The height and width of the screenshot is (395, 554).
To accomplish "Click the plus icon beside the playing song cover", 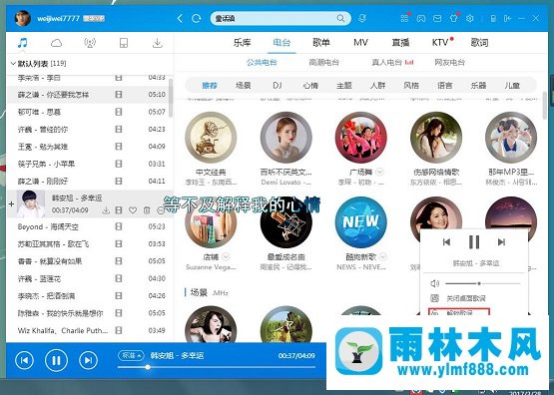I will click(x=11, y=204).
